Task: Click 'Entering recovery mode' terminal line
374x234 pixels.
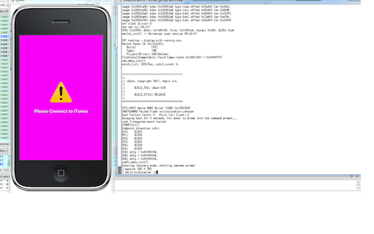Action: click(x=158, y=165)
